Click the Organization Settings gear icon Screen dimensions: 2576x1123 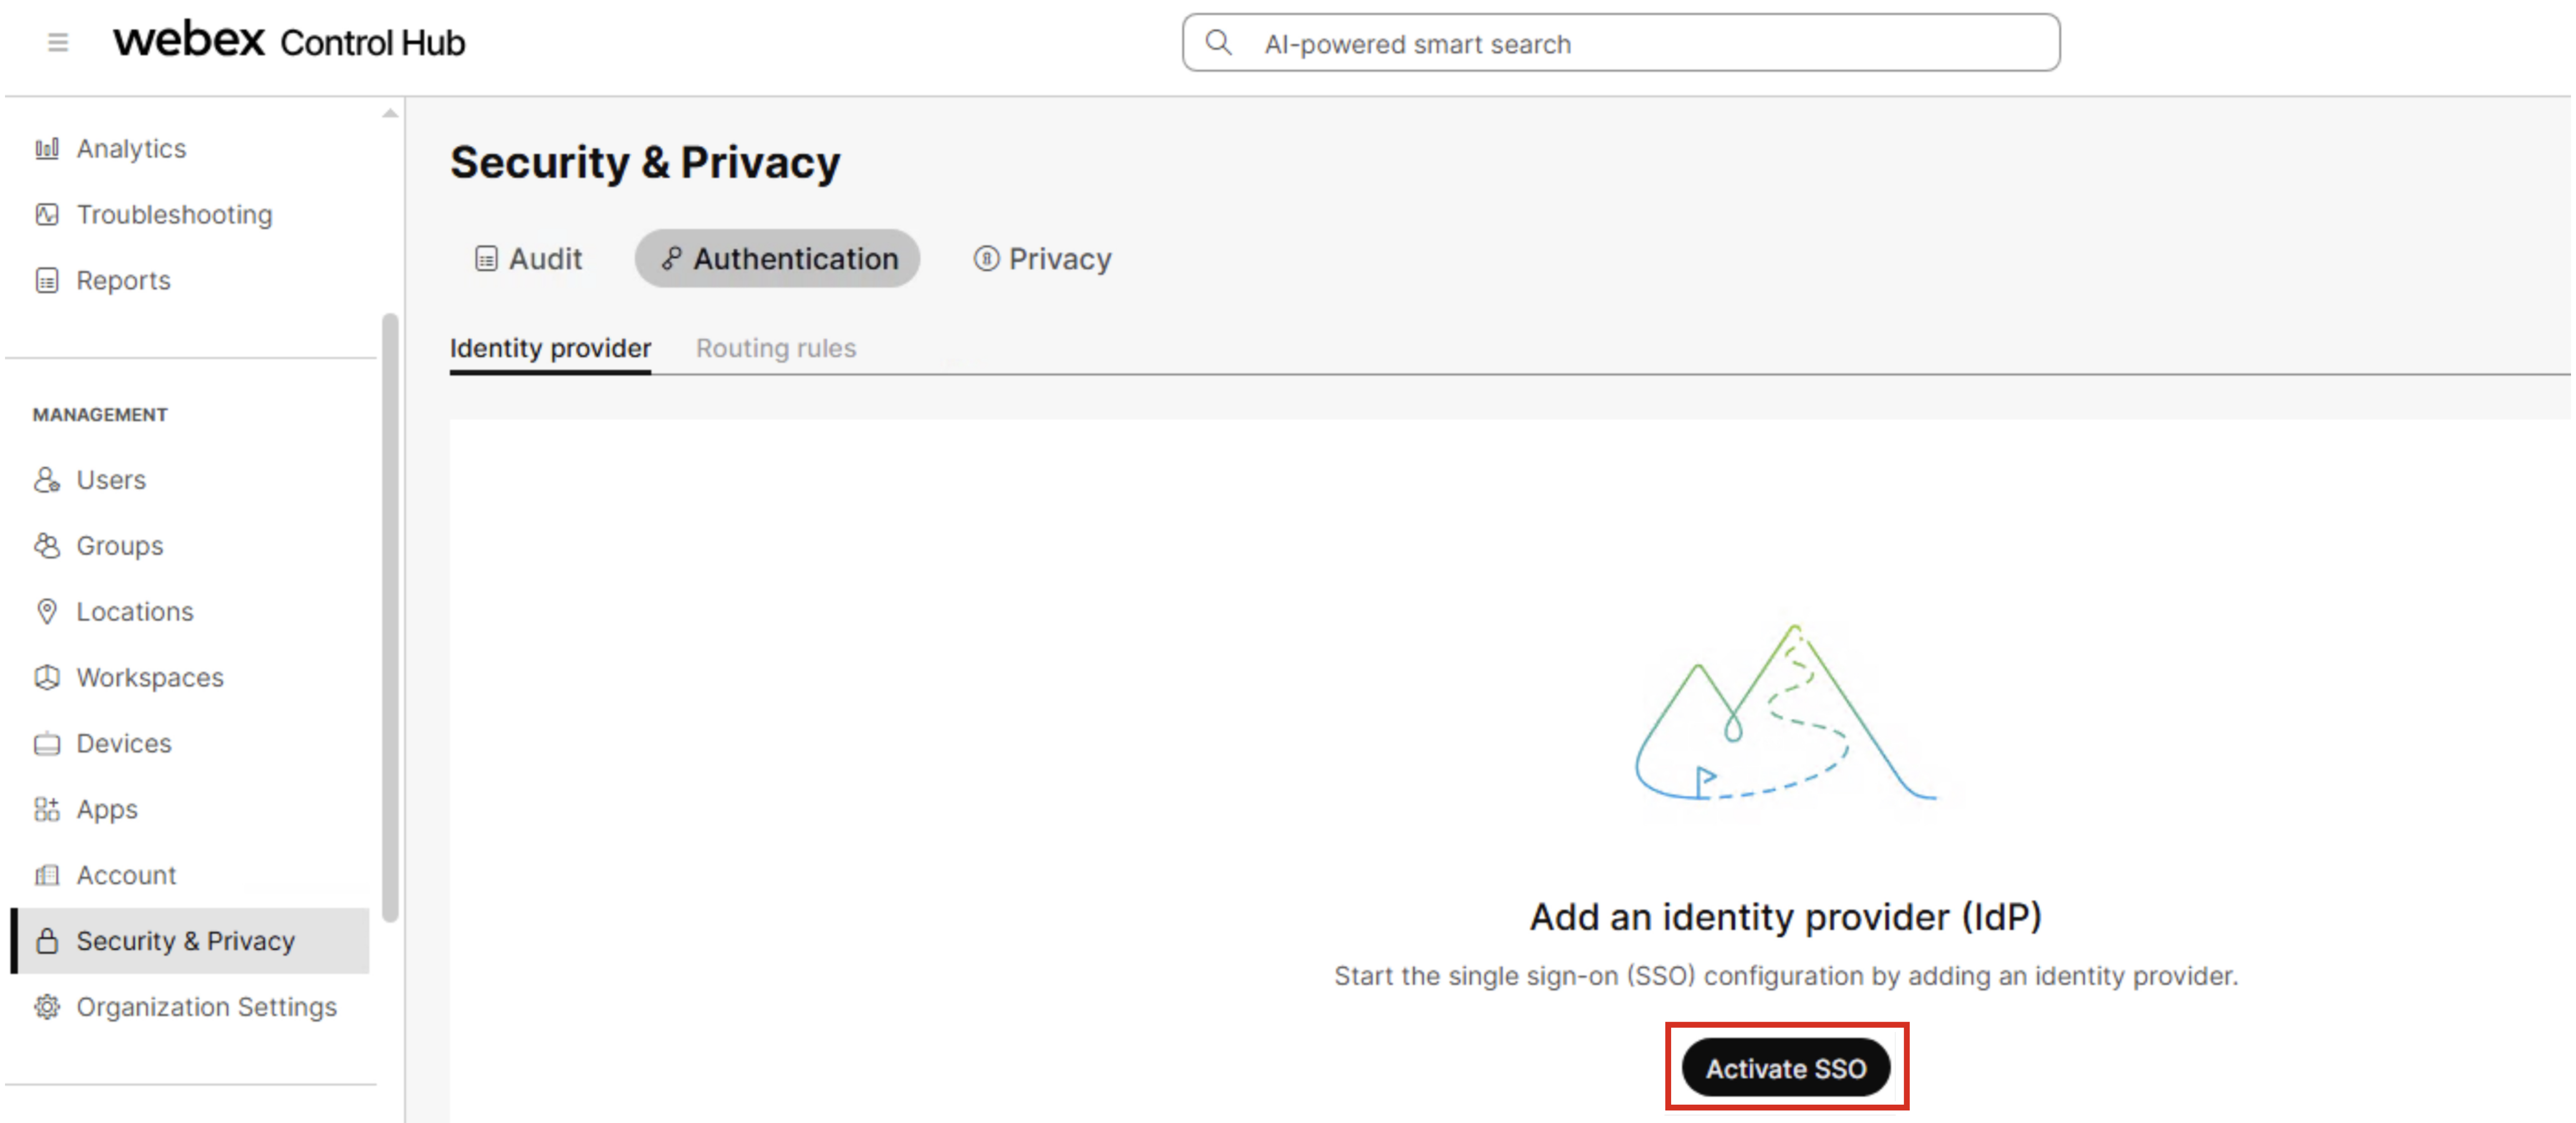[47, 1007]
